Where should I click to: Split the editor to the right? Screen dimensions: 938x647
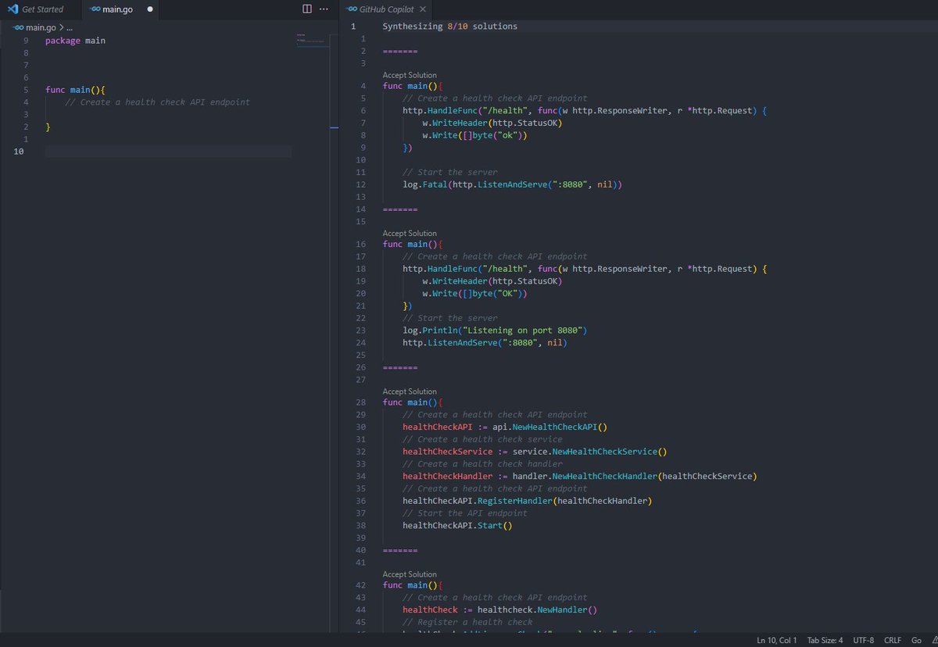307,9
